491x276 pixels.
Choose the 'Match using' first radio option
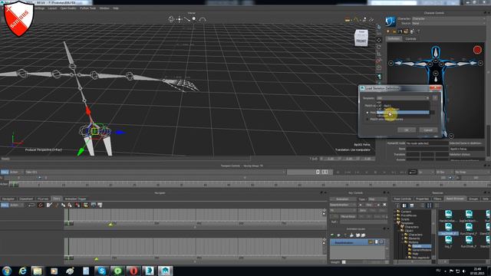coord(367,113)
